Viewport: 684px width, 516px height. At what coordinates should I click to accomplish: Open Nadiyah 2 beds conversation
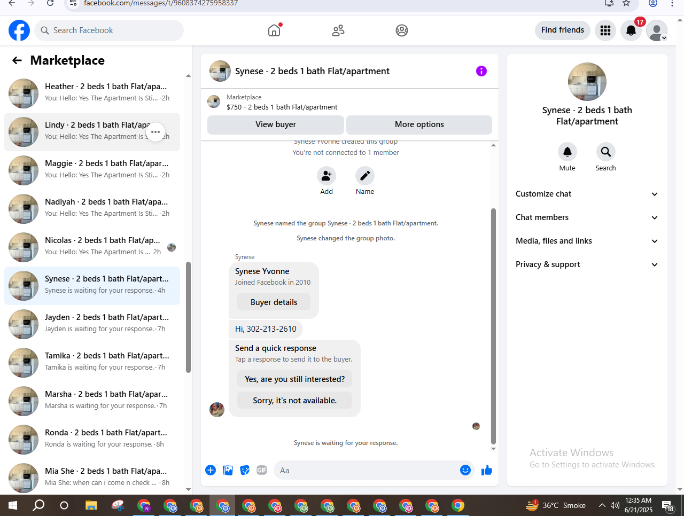click(92, 209)
